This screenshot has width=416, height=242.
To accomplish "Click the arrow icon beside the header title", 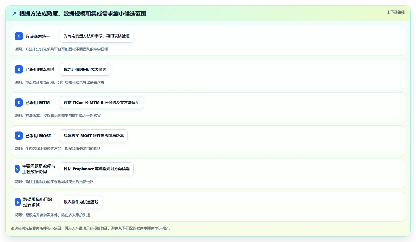I will click(14, 14).
